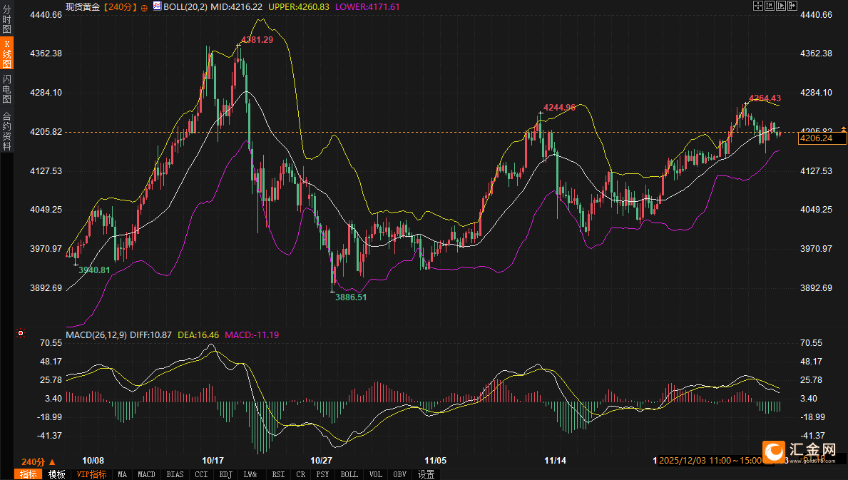Click the orange circle-plus icon beside 240分
The image size is (848, 480).
tap(145, 6)
